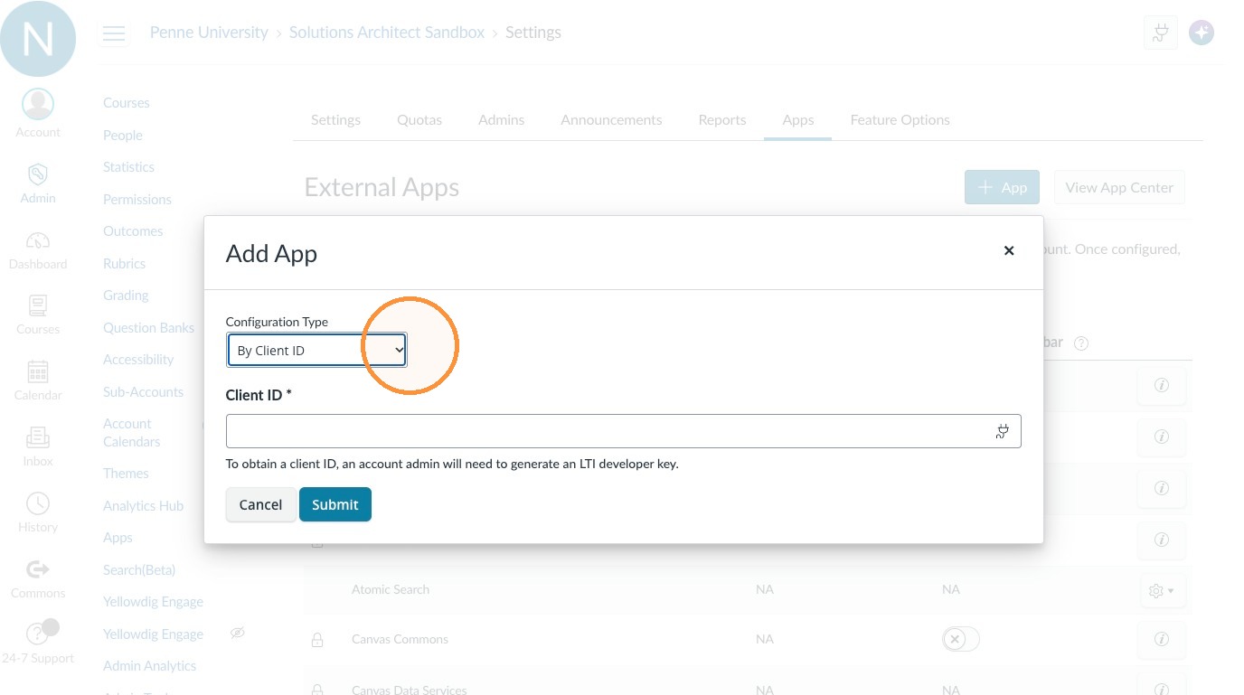Open History in global navigation

(38, 512)
